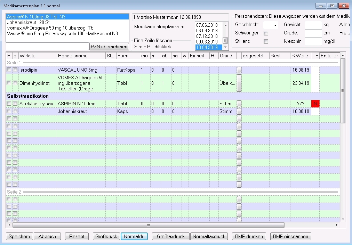This screenshot has width=352, height=245.
Task: Select Johanniskraut 120 St. in list
Action: coord(67,23)
